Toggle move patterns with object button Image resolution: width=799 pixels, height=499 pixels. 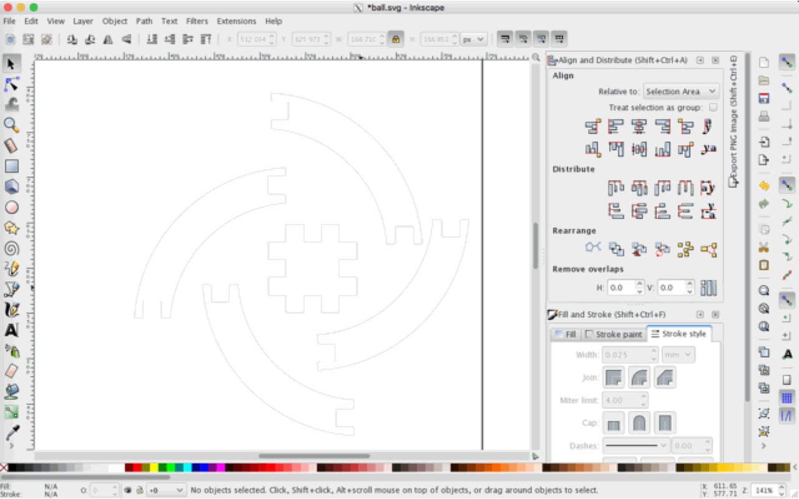[x=559, y=39]
